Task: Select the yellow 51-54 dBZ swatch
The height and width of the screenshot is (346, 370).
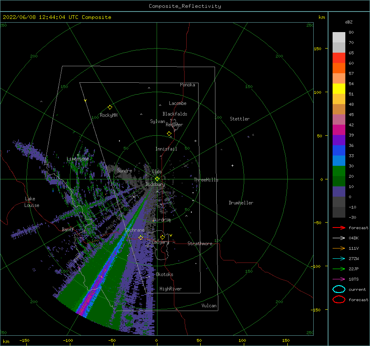Action: coord(339,89)
